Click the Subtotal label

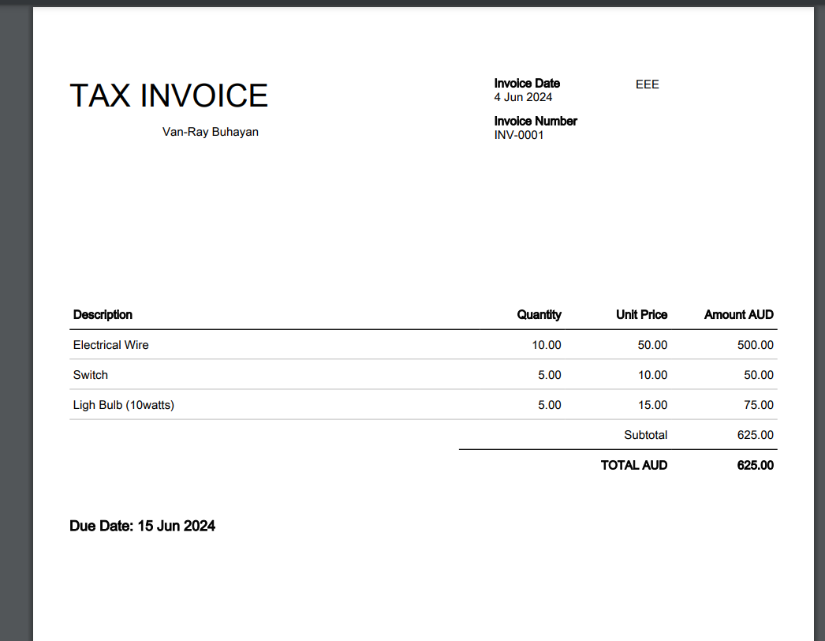pos(646,435)
